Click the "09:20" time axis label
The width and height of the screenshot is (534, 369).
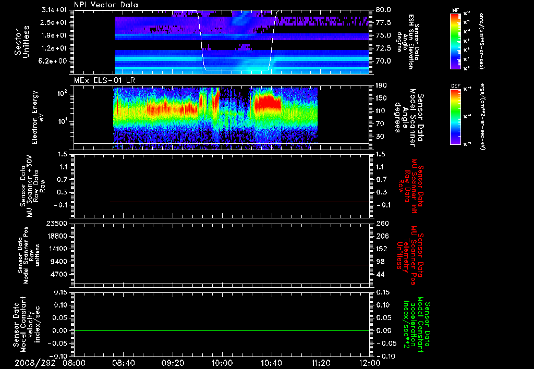point(173,363)
